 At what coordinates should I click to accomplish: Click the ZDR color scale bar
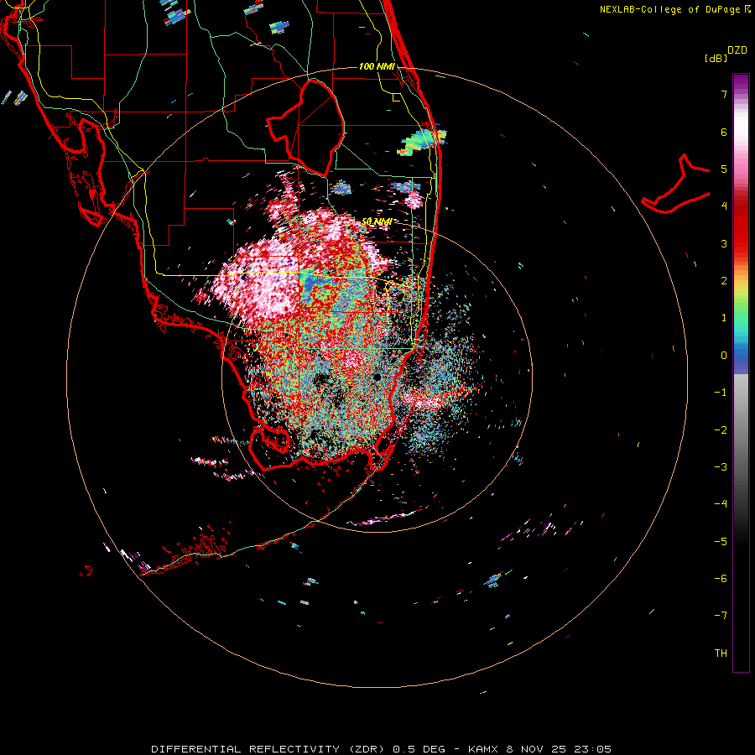pyautogui.click(x=741, y=372)
